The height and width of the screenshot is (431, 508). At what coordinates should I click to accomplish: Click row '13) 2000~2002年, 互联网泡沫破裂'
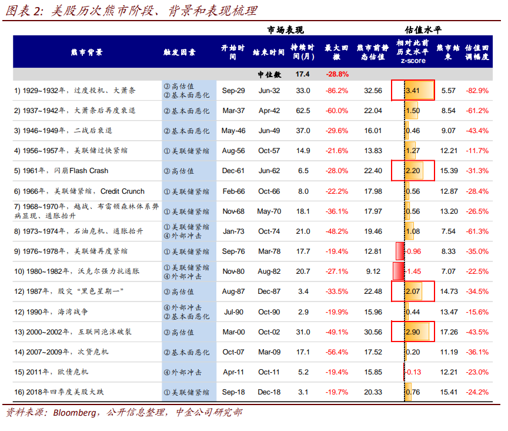(73, 332)
